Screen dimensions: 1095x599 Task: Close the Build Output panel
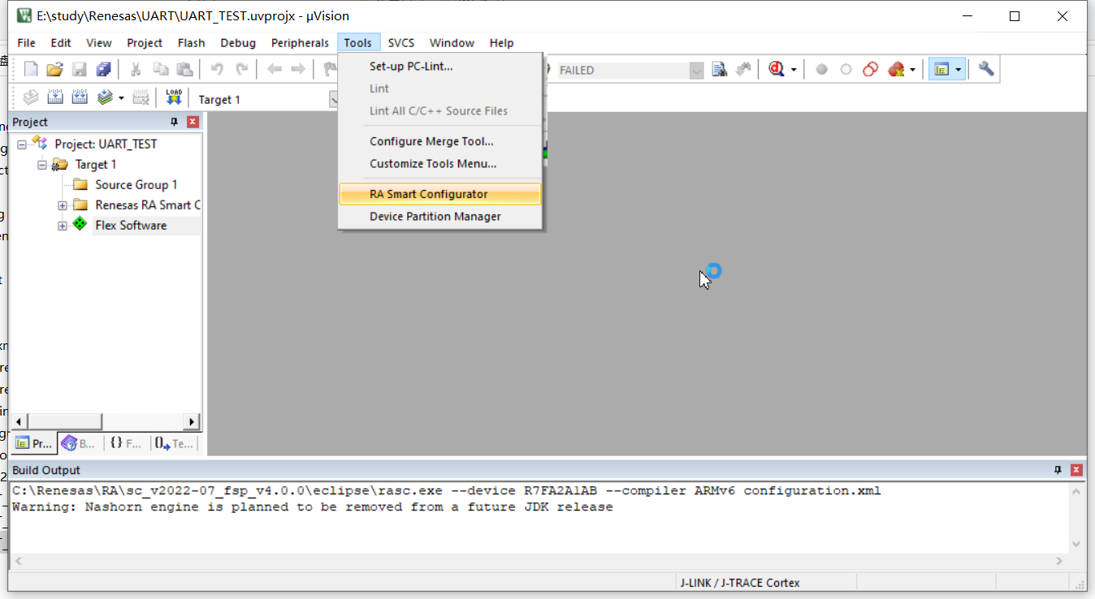tap(1076, 470)
